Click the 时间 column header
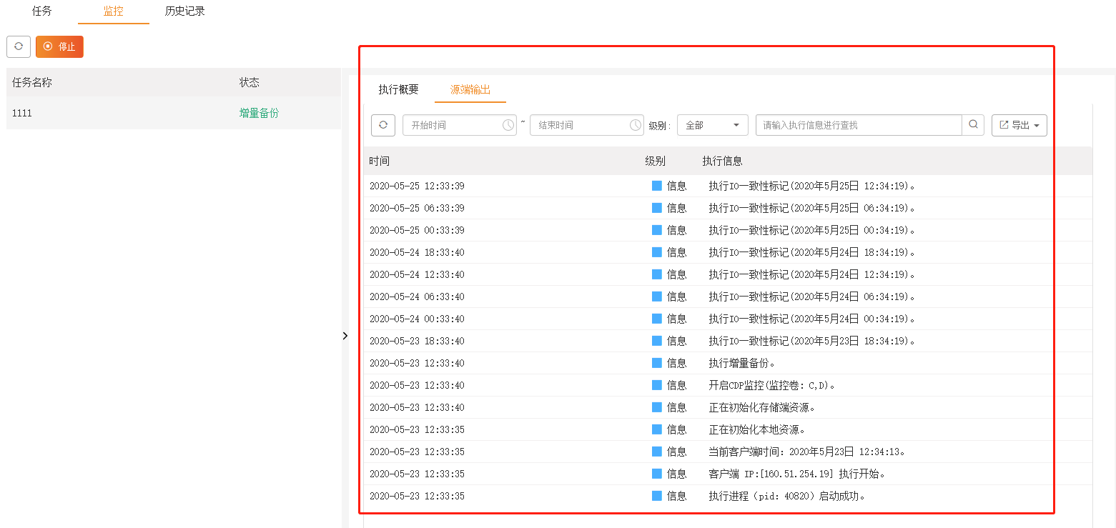The width and height of the screenshot is (1116, 528). 380,161
